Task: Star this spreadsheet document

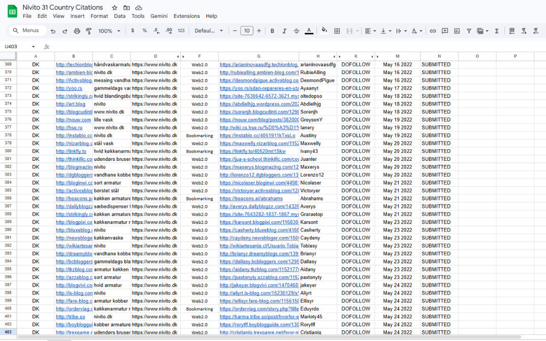Action: (x=115, y=8)
